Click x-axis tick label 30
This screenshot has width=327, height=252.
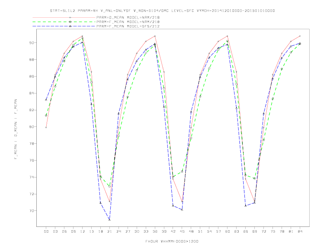coord(137,231)
